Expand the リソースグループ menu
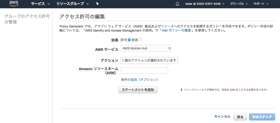Viewport: 280px width, 123px height. [x=72, y=4]
